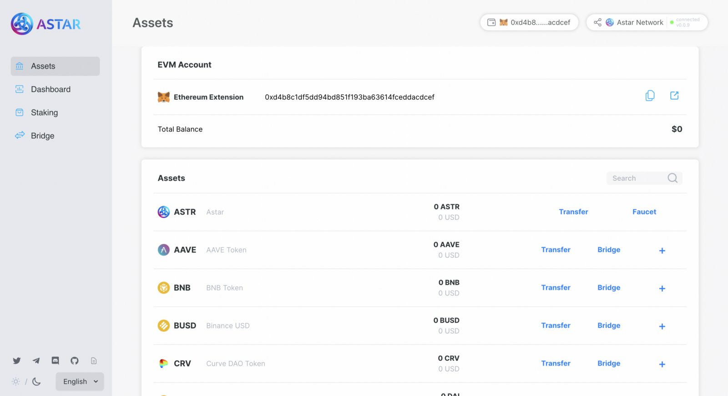Add BUSD token via plus icon
Image resolution: width=728 pixels, height=396 pixels.
[662, 327]
